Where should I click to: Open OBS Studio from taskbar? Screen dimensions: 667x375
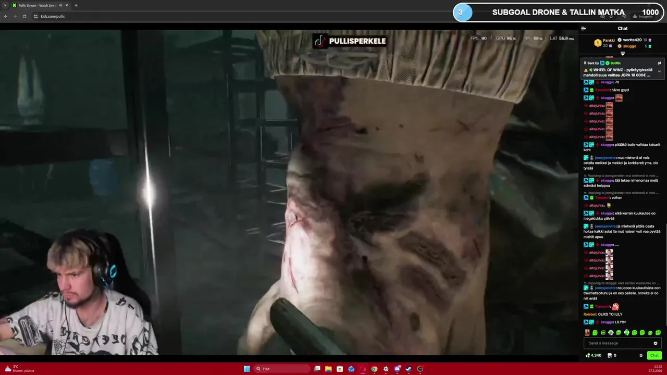[x=420, y=369]
